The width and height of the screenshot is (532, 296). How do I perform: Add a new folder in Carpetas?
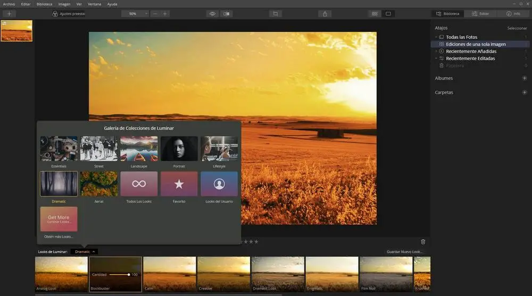[x=524, y=92]
